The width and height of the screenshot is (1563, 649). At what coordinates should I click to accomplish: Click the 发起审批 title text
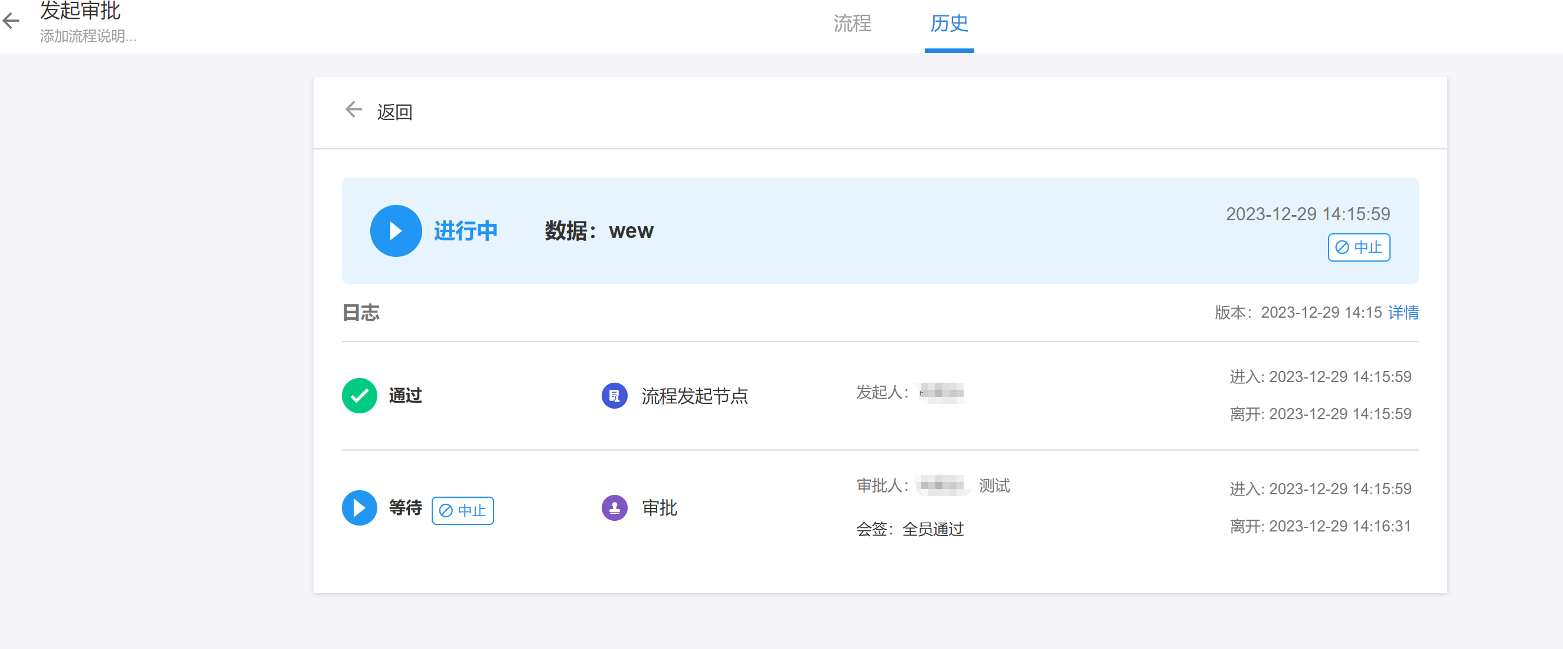80,10
